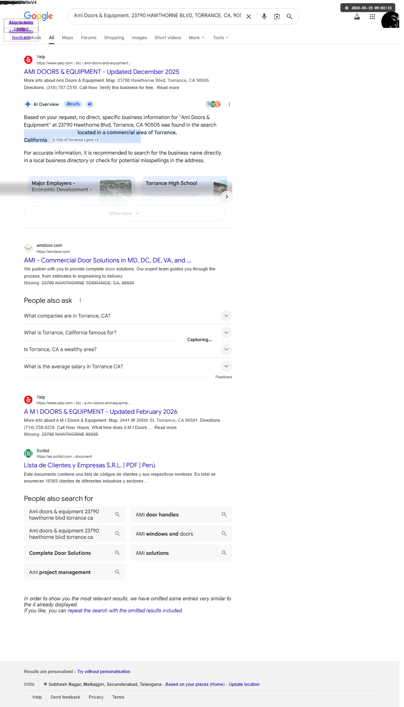Open 'AMI DOORS & EQUIPMENT - Updated December 2025'
Image resolution: width=404 pixels, height=707 pixels.
coord(101,72)
